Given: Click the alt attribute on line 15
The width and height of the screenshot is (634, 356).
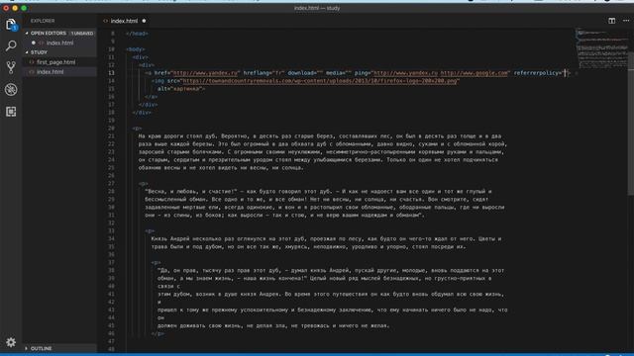Looking at the screenshot, I should click(x=162, y=89).
